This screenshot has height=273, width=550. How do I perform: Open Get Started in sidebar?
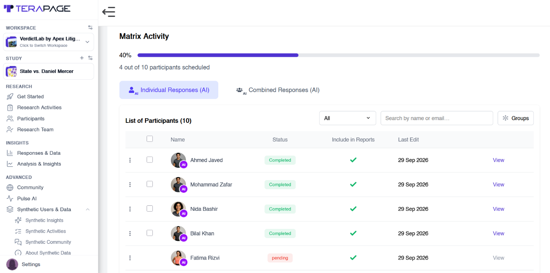coord(30,96)
